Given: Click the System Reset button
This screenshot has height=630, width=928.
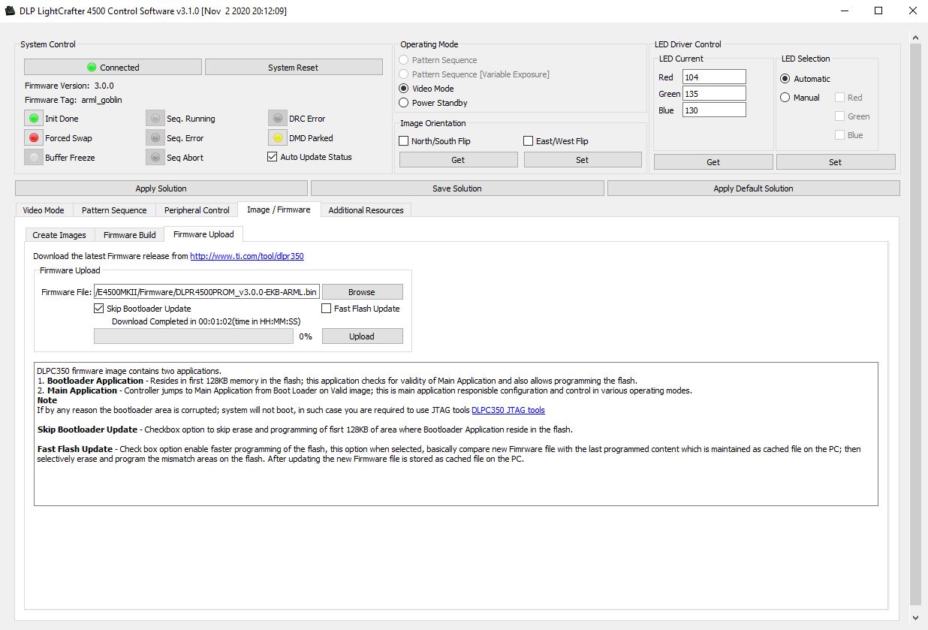Looking at the screenshot, I should [x=294, y=68].
